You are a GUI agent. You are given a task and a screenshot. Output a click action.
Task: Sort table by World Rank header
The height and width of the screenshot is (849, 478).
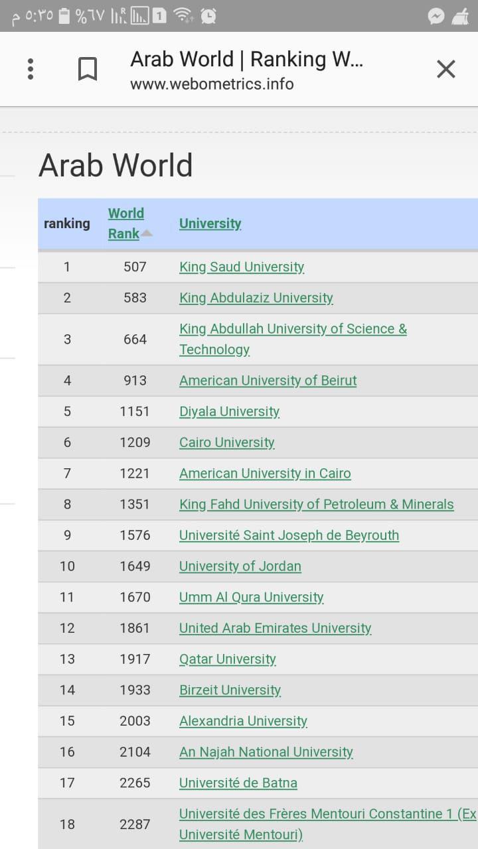125,224
